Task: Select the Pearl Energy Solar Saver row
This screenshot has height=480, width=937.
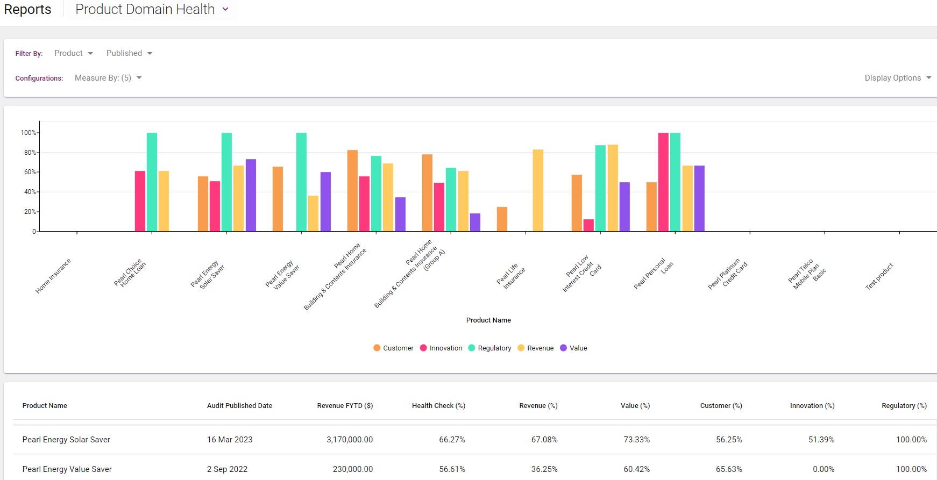Action: tap(474, 440)
